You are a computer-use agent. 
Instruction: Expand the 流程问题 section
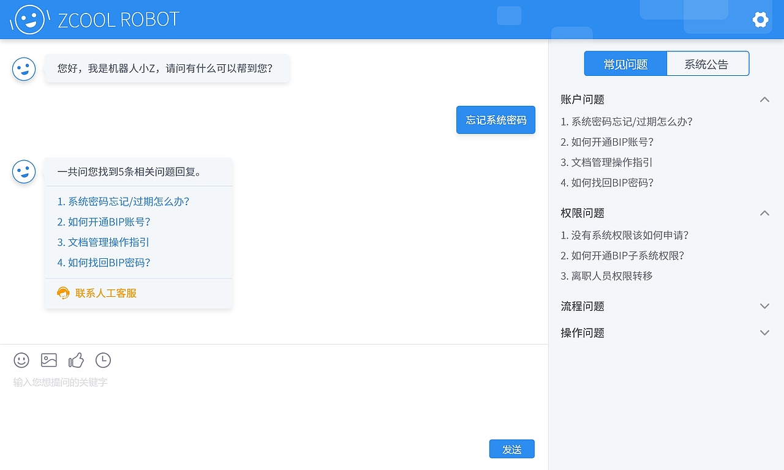[764, 306]
